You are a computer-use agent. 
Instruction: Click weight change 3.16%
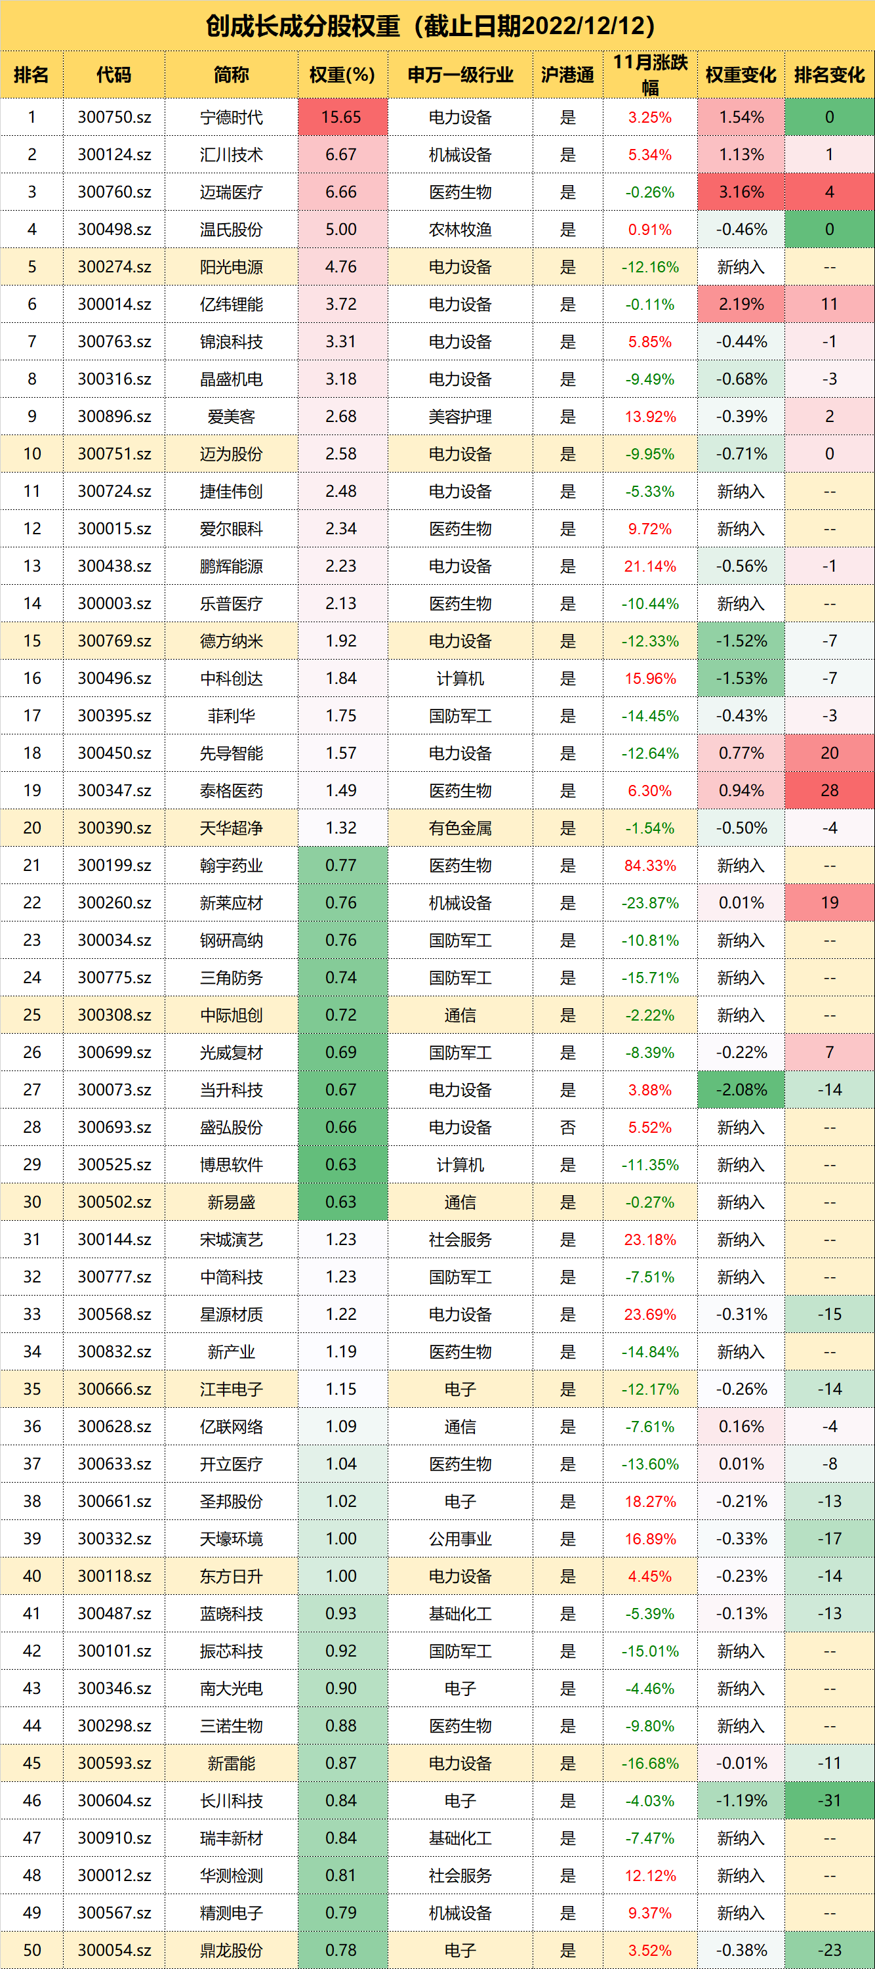coord(741,192)
